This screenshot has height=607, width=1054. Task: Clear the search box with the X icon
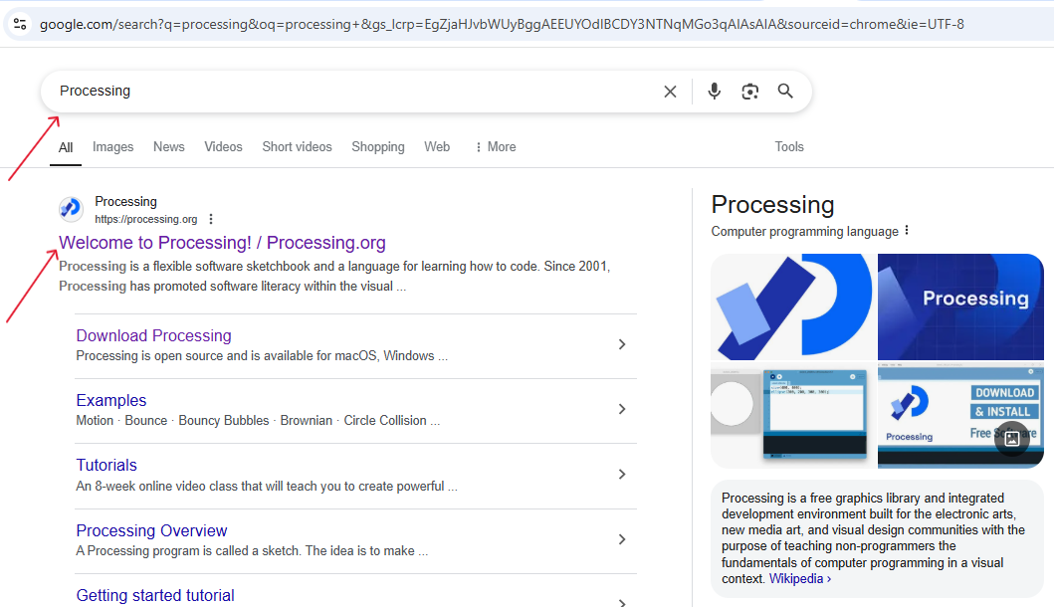tap(670, 92)
